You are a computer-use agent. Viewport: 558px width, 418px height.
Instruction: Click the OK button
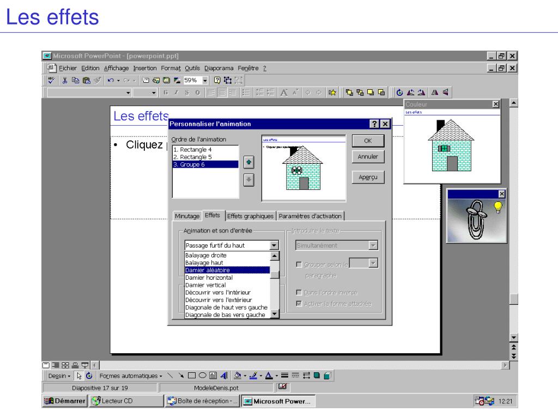coord(368,141)
